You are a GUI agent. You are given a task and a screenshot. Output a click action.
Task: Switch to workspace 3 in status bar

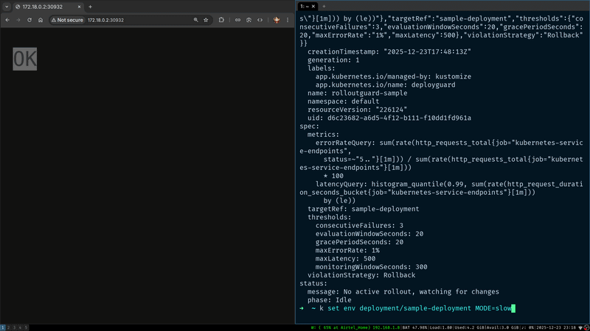coord(14,327)
